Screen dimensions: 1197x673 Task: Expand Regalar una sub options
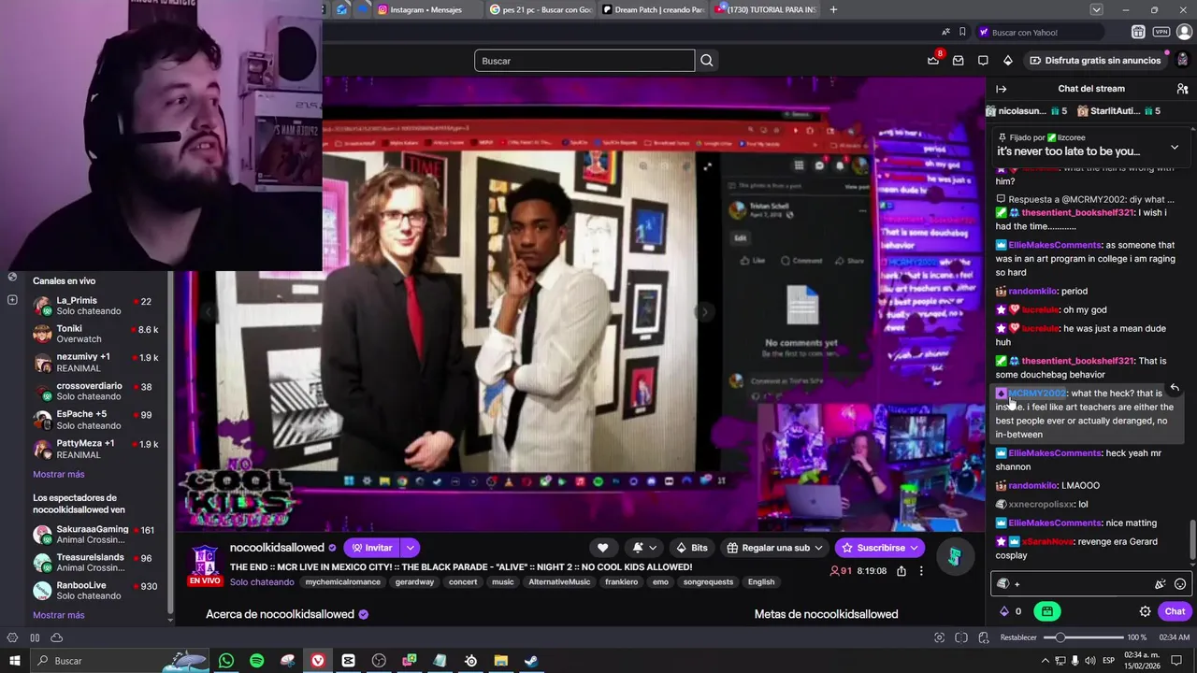818,548
